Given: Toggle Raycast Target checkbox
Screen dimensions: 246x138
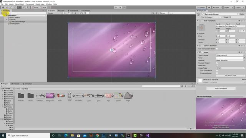Looking at the screenshot, I should coord(217,63).
